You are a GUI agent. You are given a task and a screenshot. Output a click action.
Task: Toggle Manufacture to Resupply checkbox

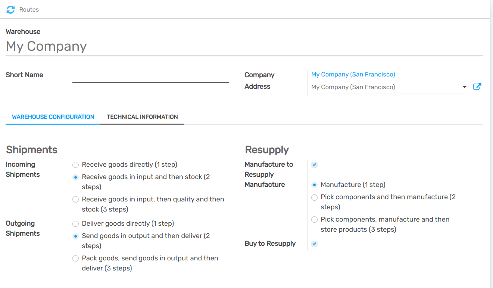(315, 165)
